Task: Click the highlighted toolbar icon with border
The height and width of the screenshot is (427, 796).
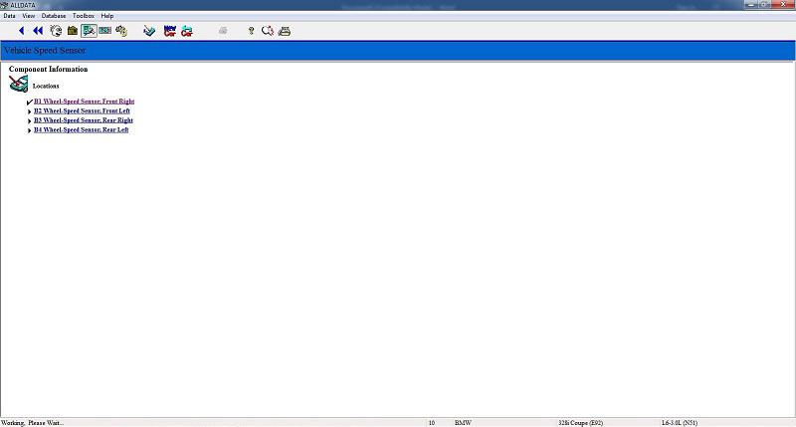Action: coord(89,31)
